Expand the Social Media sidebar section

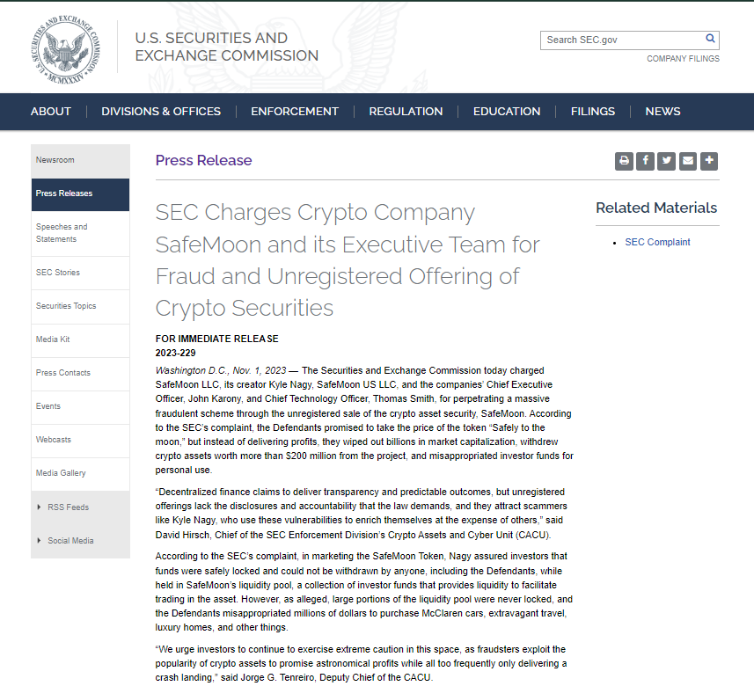click(x=70, y=541)
